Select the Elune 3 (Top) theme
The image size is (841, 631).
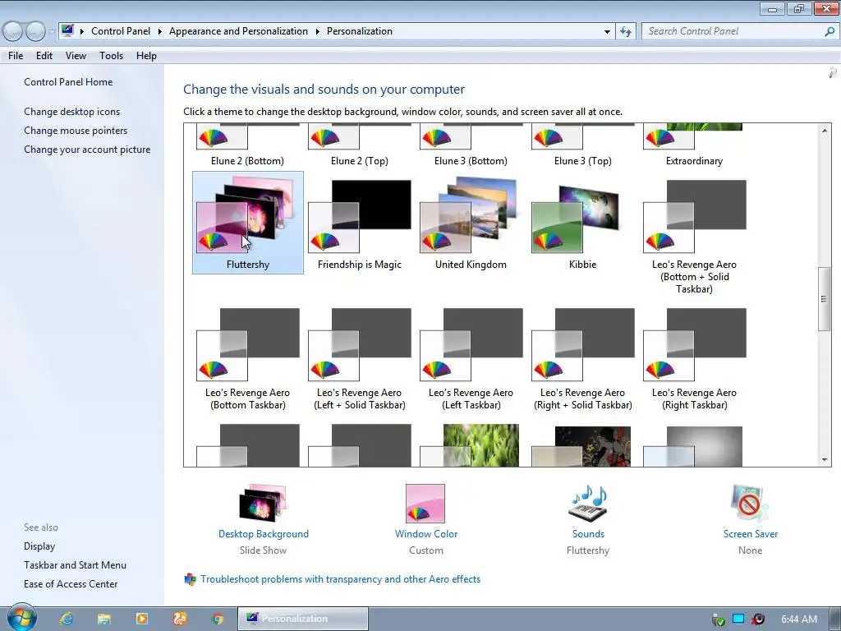click(582, 146)
